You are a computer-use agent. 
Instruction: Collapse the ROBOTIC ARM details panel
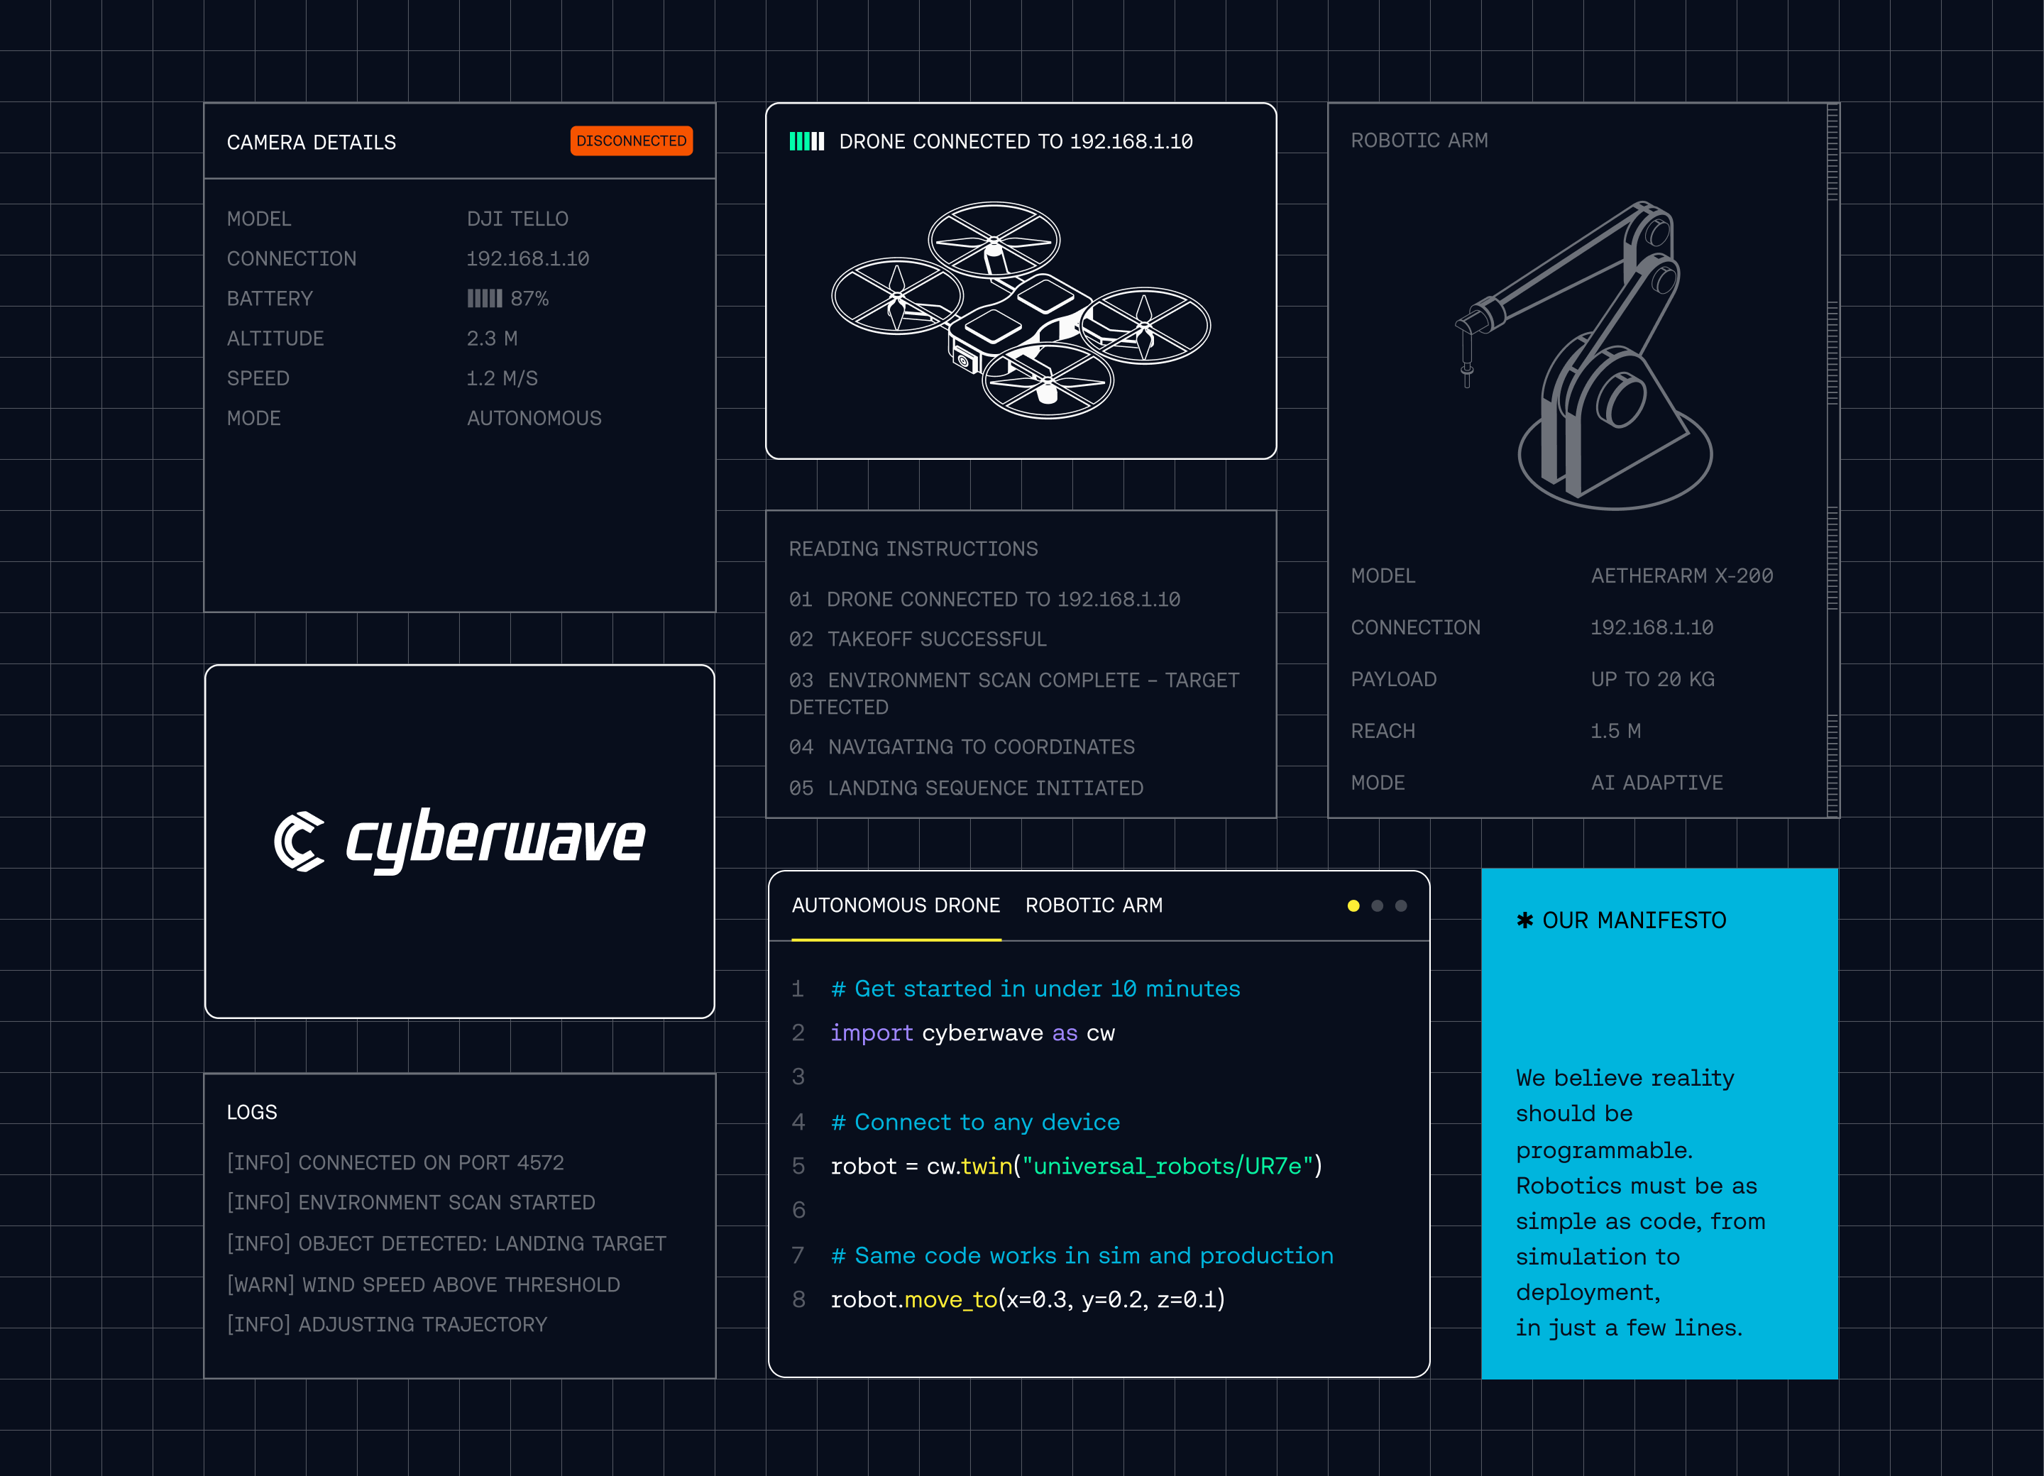(1419, 141)
